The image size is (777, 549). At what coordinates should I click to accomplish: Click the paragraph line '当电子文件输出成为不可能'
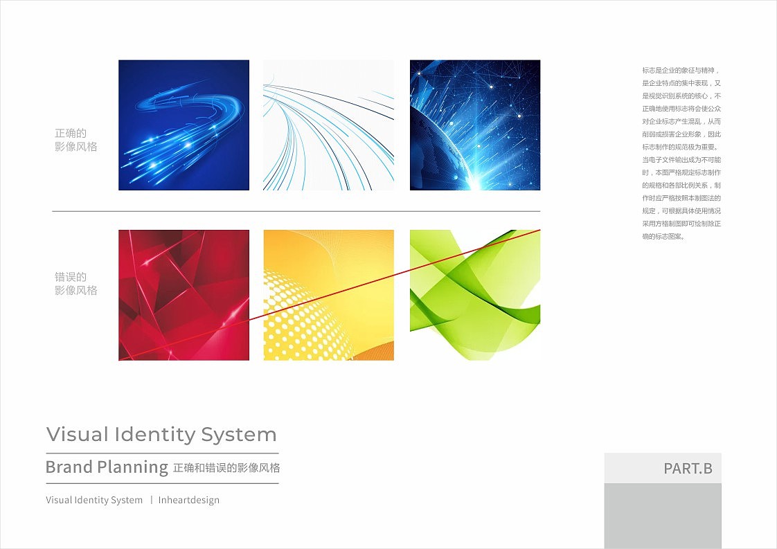[x=681, y=160]
